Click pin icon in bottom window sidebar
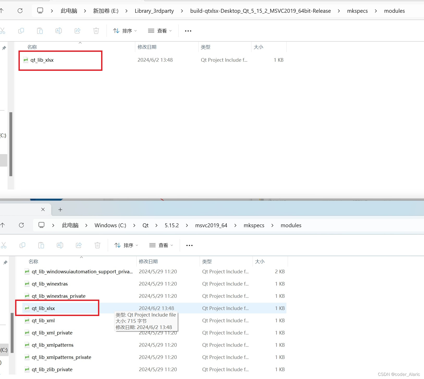 (x=5, y=262)
